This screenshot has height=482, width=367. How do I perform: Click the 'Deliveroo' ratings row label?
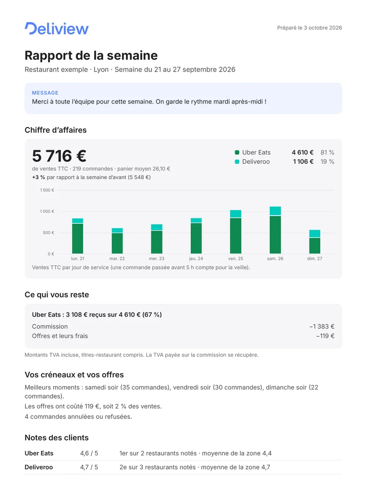pos(39,467)
